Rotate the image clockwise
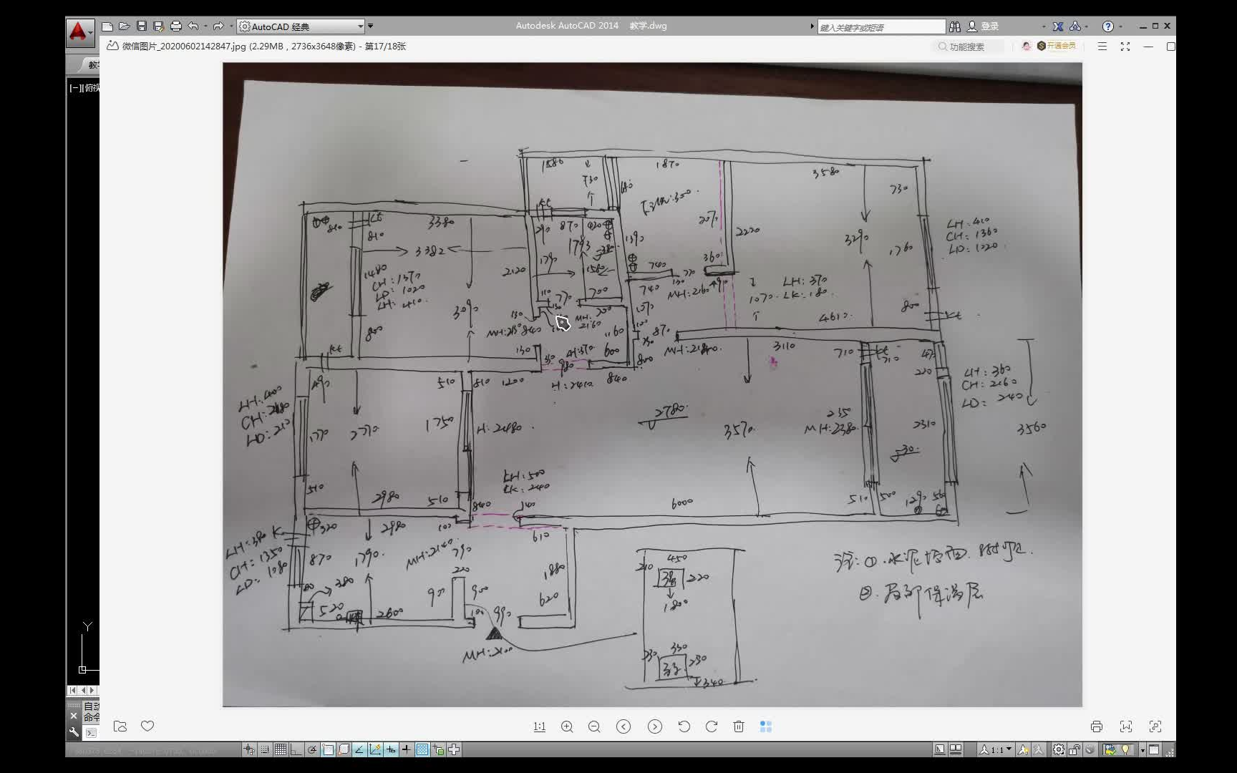This screenshot has height=773, width=1237. pyautogui.click(x=712, y=726)
